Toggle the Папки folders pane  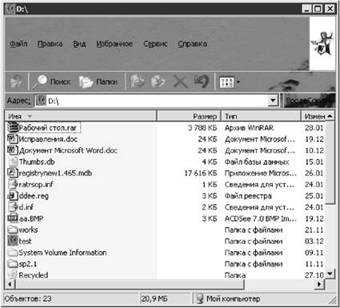(98, 82)
